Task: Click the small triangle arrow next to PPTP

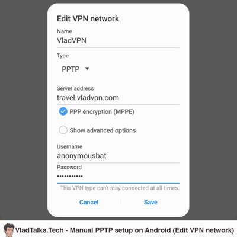Action: [87, 69]
